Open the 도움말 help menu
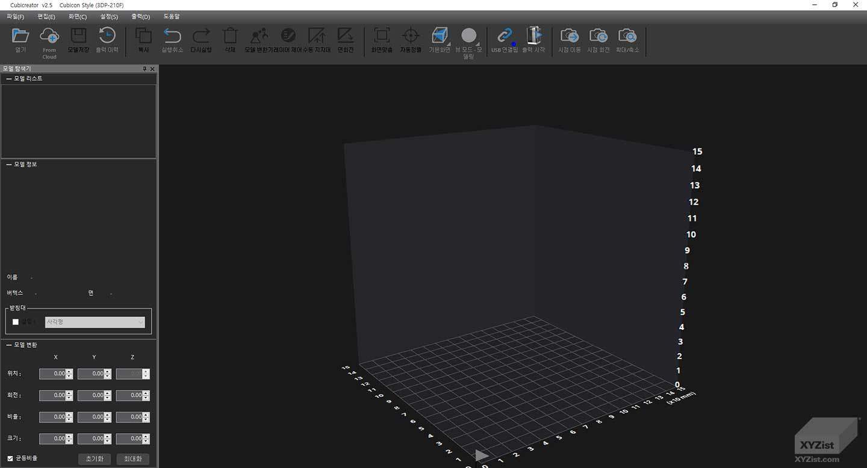 [172, 16]
